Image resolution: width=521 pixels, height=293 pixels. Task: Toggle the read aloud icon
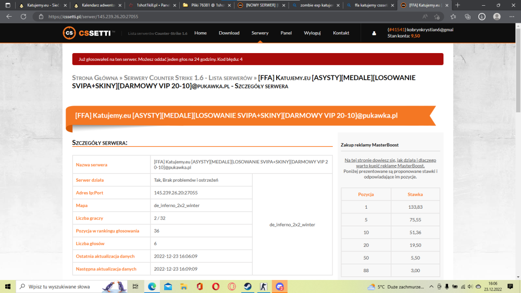click(x=425, y=17)
